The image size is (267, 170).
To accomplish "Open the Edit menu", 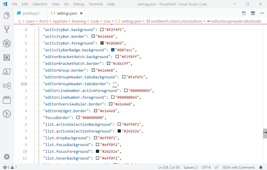I will [25, 4].
